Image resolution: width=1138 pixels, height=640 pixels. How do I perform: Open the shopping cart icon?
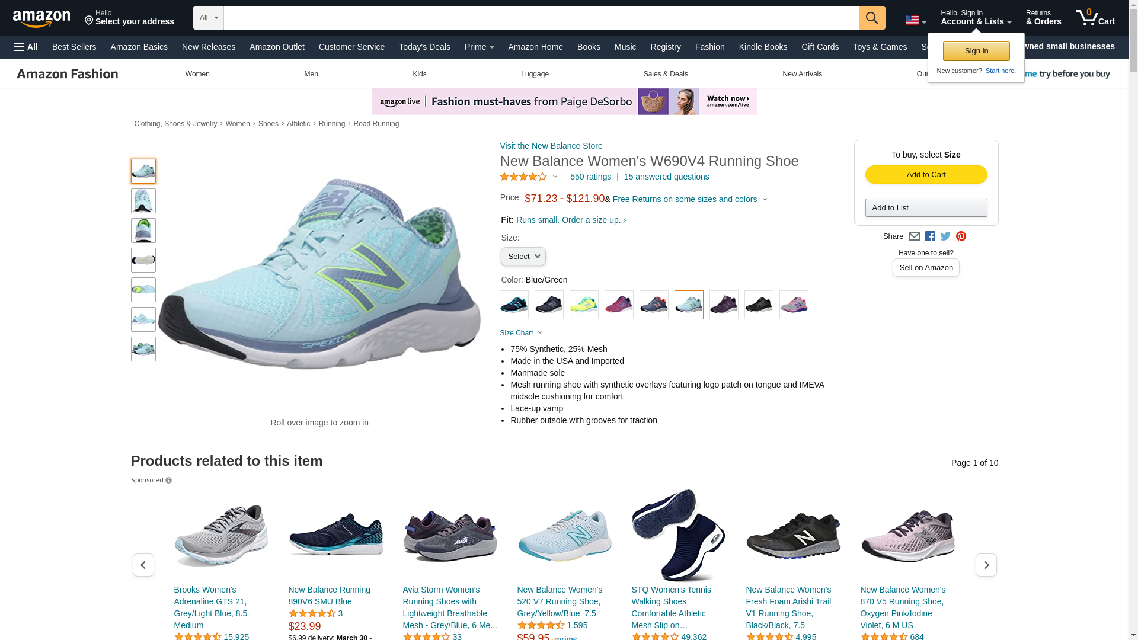(x=1095, y=18)
